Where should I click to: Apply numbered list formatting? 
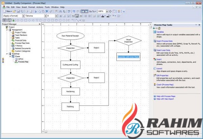(x=94, y=16)
